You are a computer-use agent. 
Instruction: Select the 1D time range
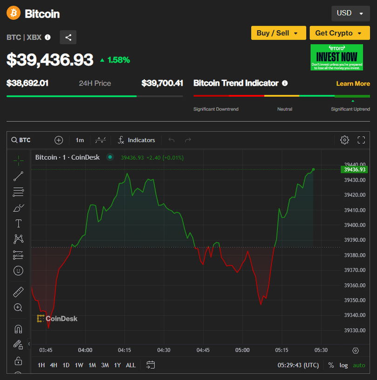tap(66, 365)
